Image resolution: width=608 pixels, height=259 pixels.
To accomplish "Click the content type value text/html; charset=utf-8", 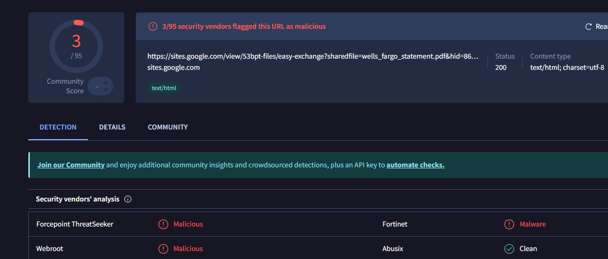I will pos(567,67).
